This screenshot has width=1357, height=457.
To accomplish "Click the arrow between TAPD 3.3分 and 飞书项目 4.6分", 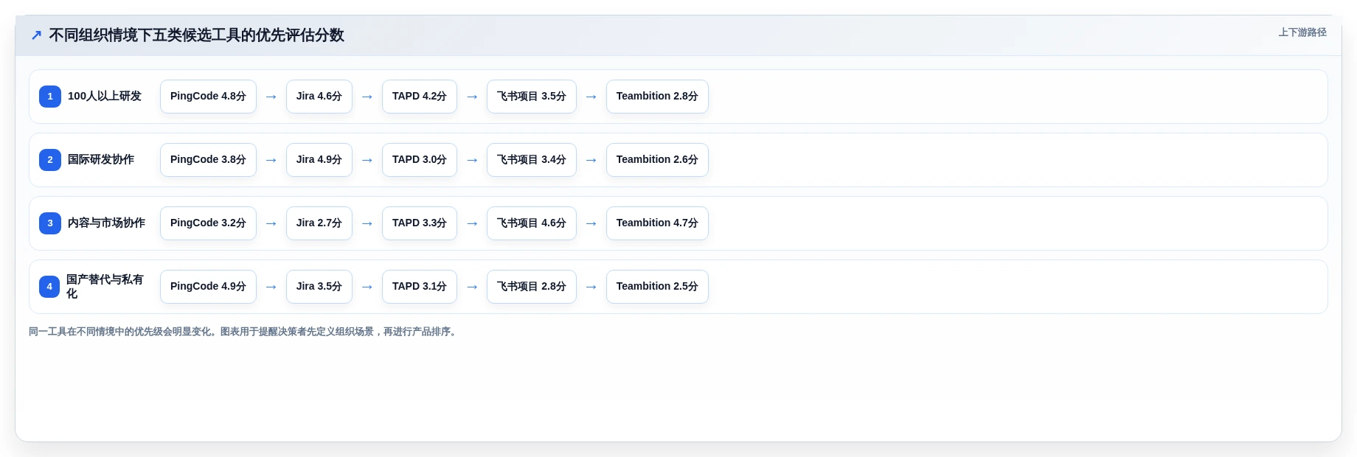I will click(x=472, y=223).
